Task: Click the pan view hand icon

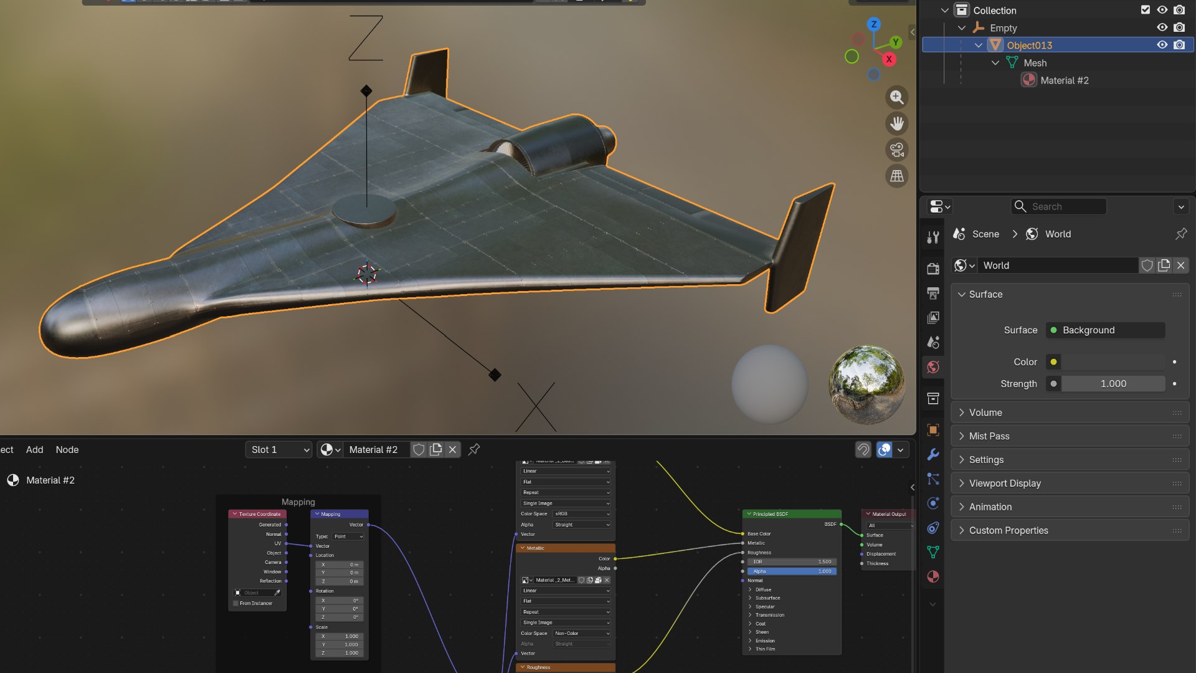Action: tap(897, 123)
